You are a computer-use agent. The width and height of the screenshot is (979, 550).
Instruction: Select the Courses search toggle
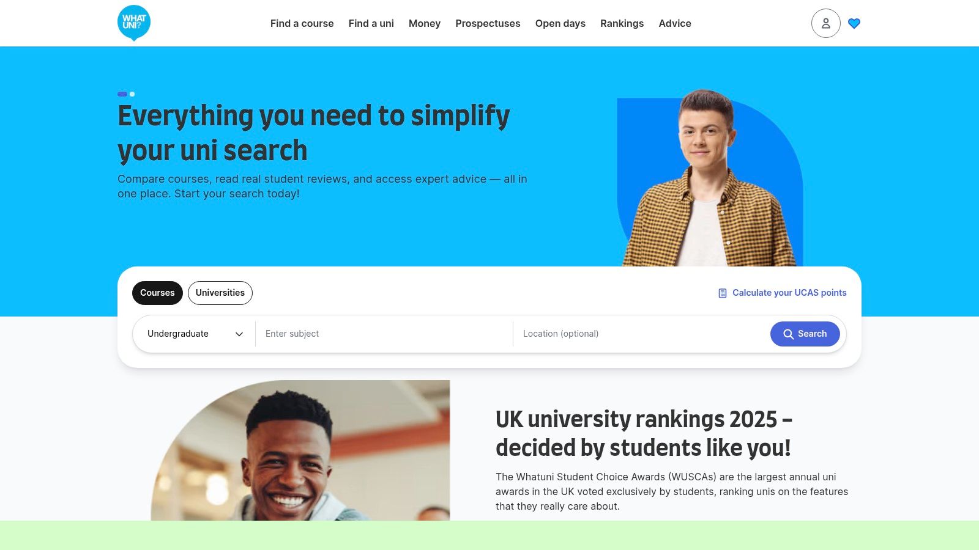pyautogui.click(x=157, y=293)
